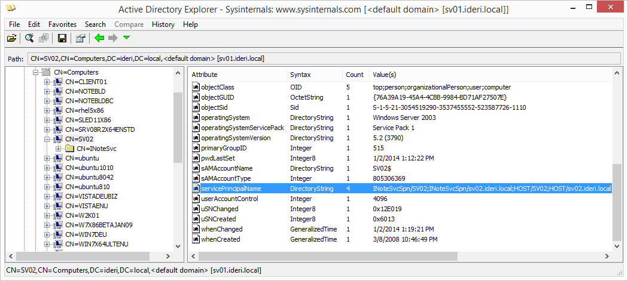Click the attribute pane horizontal scrollbar thumb
The width and height of the screenshot is (628, 281).
(328, 256)
